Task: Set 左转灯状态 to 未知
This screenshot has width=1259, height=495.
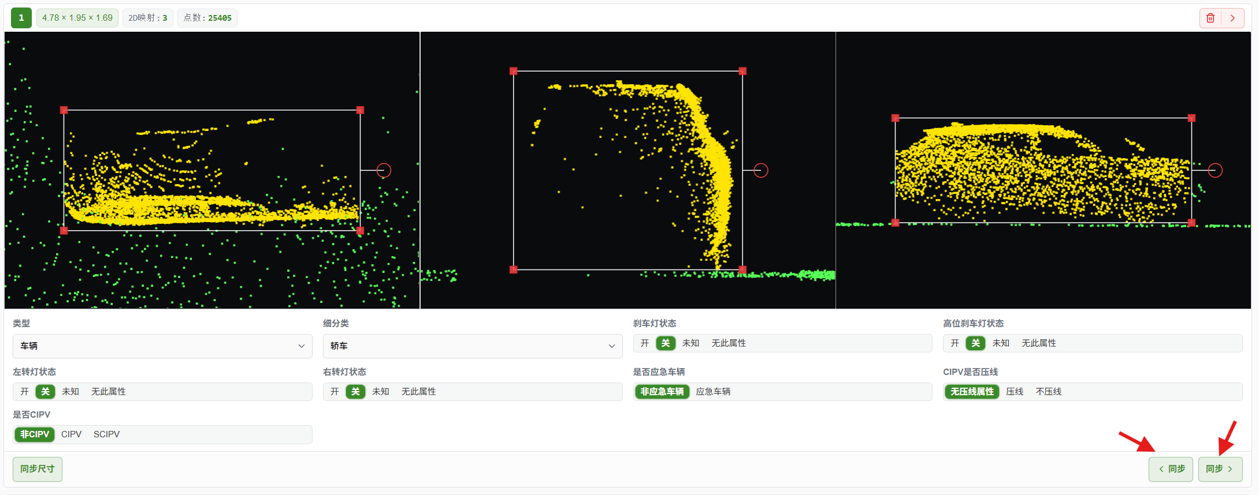Action: click(x=70, y=392)
